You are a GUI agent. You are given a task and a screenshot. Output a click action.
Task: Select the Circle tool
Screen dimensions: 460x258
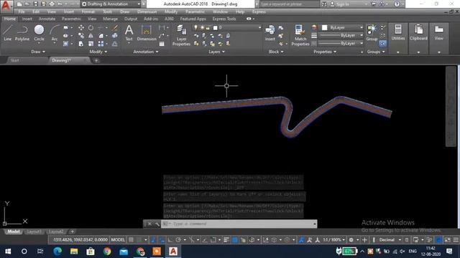39,33
